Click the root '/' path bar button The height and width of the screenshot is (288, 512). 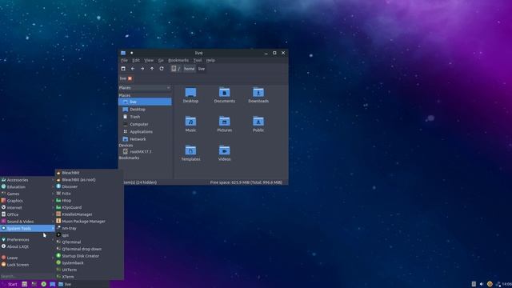176,69
